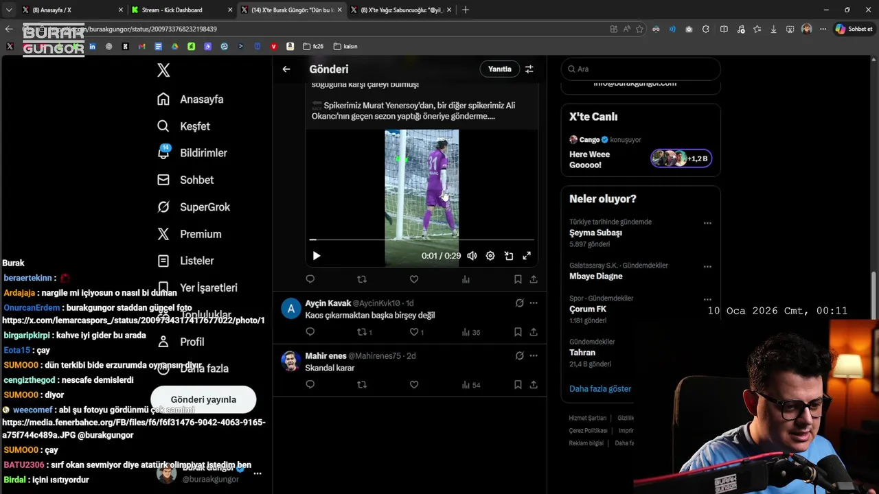Bookmark the main video post

click(518, 279)
